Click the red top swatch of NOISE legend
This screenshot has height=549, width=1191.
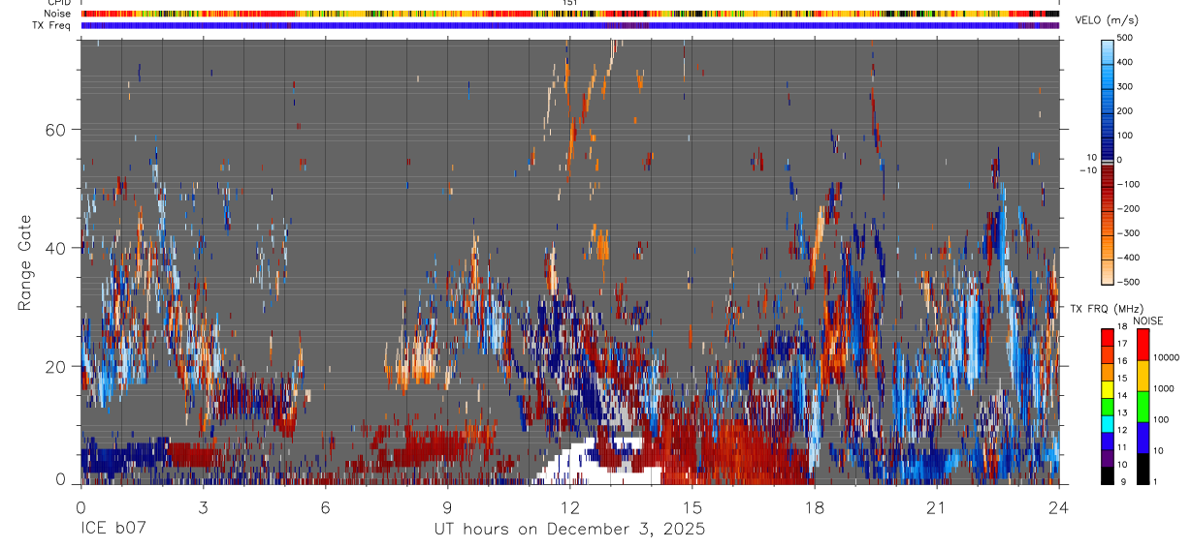point(1143,345)
